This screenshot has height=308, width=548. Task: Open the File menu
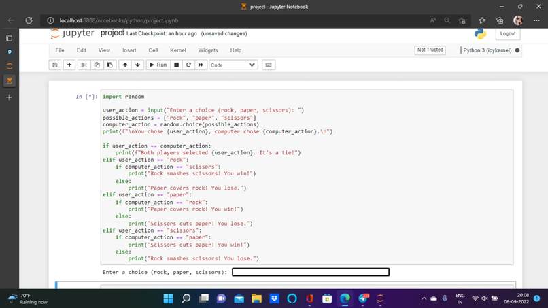click(60, 50)
